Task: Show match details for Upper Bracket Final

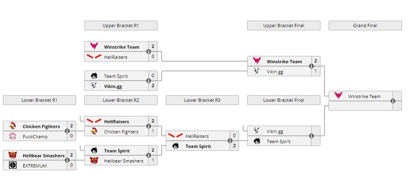Action: coord(311,66)
